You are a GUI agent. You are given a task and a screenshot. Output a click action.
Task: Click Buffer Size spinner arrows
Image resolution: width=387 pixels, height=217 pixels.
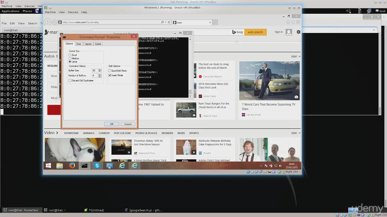(99, 71)
